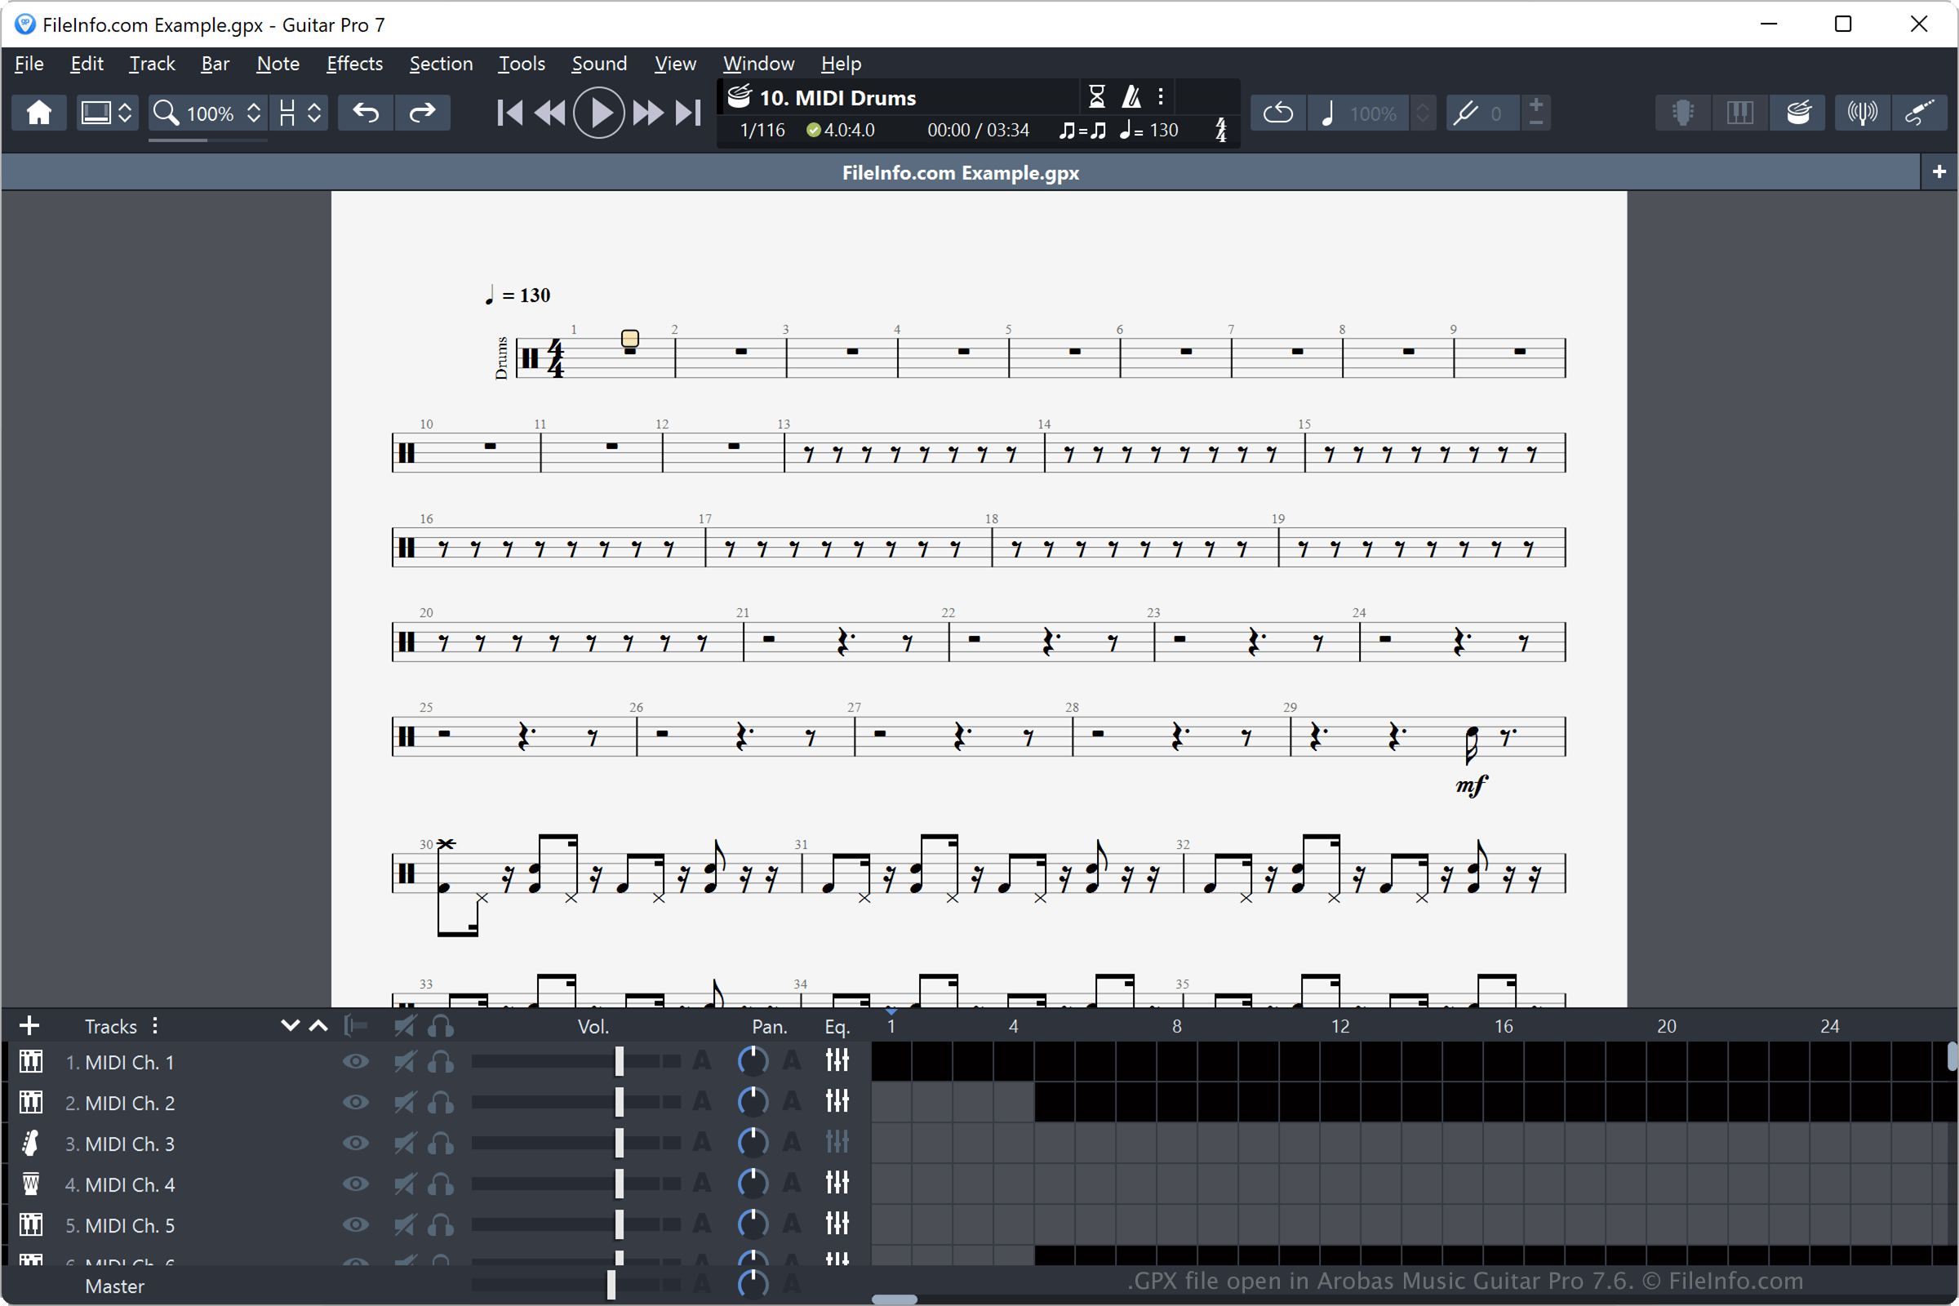The image size is (1959, 1306).
Task: Open display mode dropdown next to screen icon
Action: [125, 113]
